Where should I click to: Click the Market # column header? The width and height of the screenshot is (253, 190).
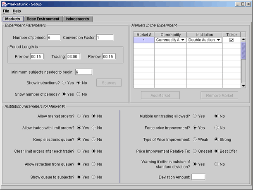(x=144, y=35)
